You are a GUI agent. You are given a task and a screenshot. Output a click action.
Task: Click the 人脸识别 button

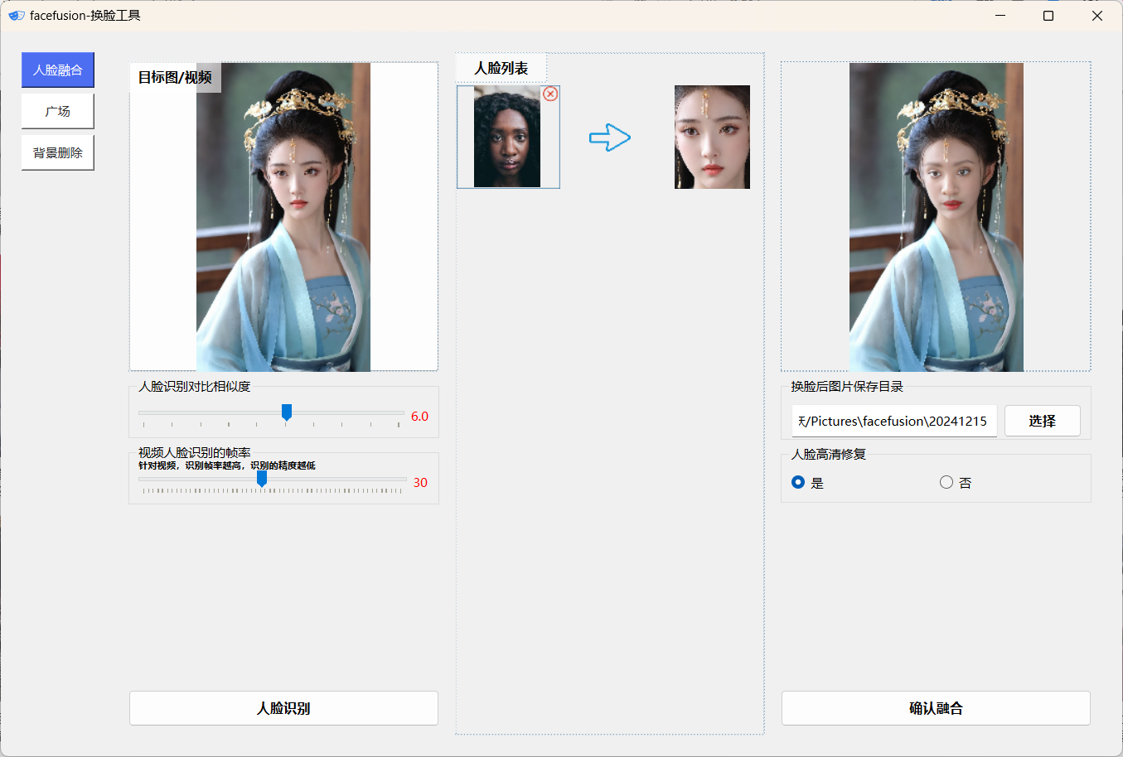point(283,708)
